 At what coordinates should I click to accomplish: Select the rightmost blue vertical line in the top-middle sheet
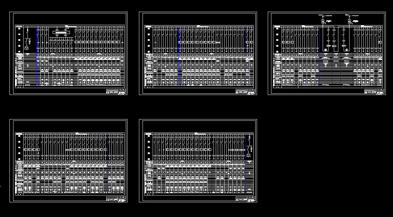point(245,56)
